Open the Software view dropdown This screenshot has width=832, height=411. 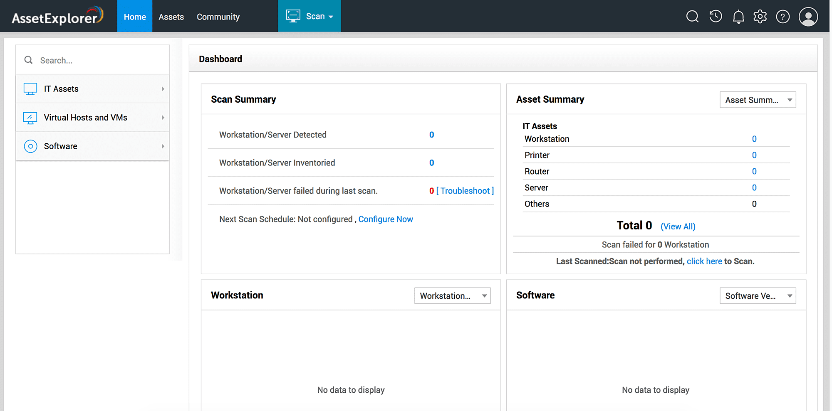click(x=758, y=296)
